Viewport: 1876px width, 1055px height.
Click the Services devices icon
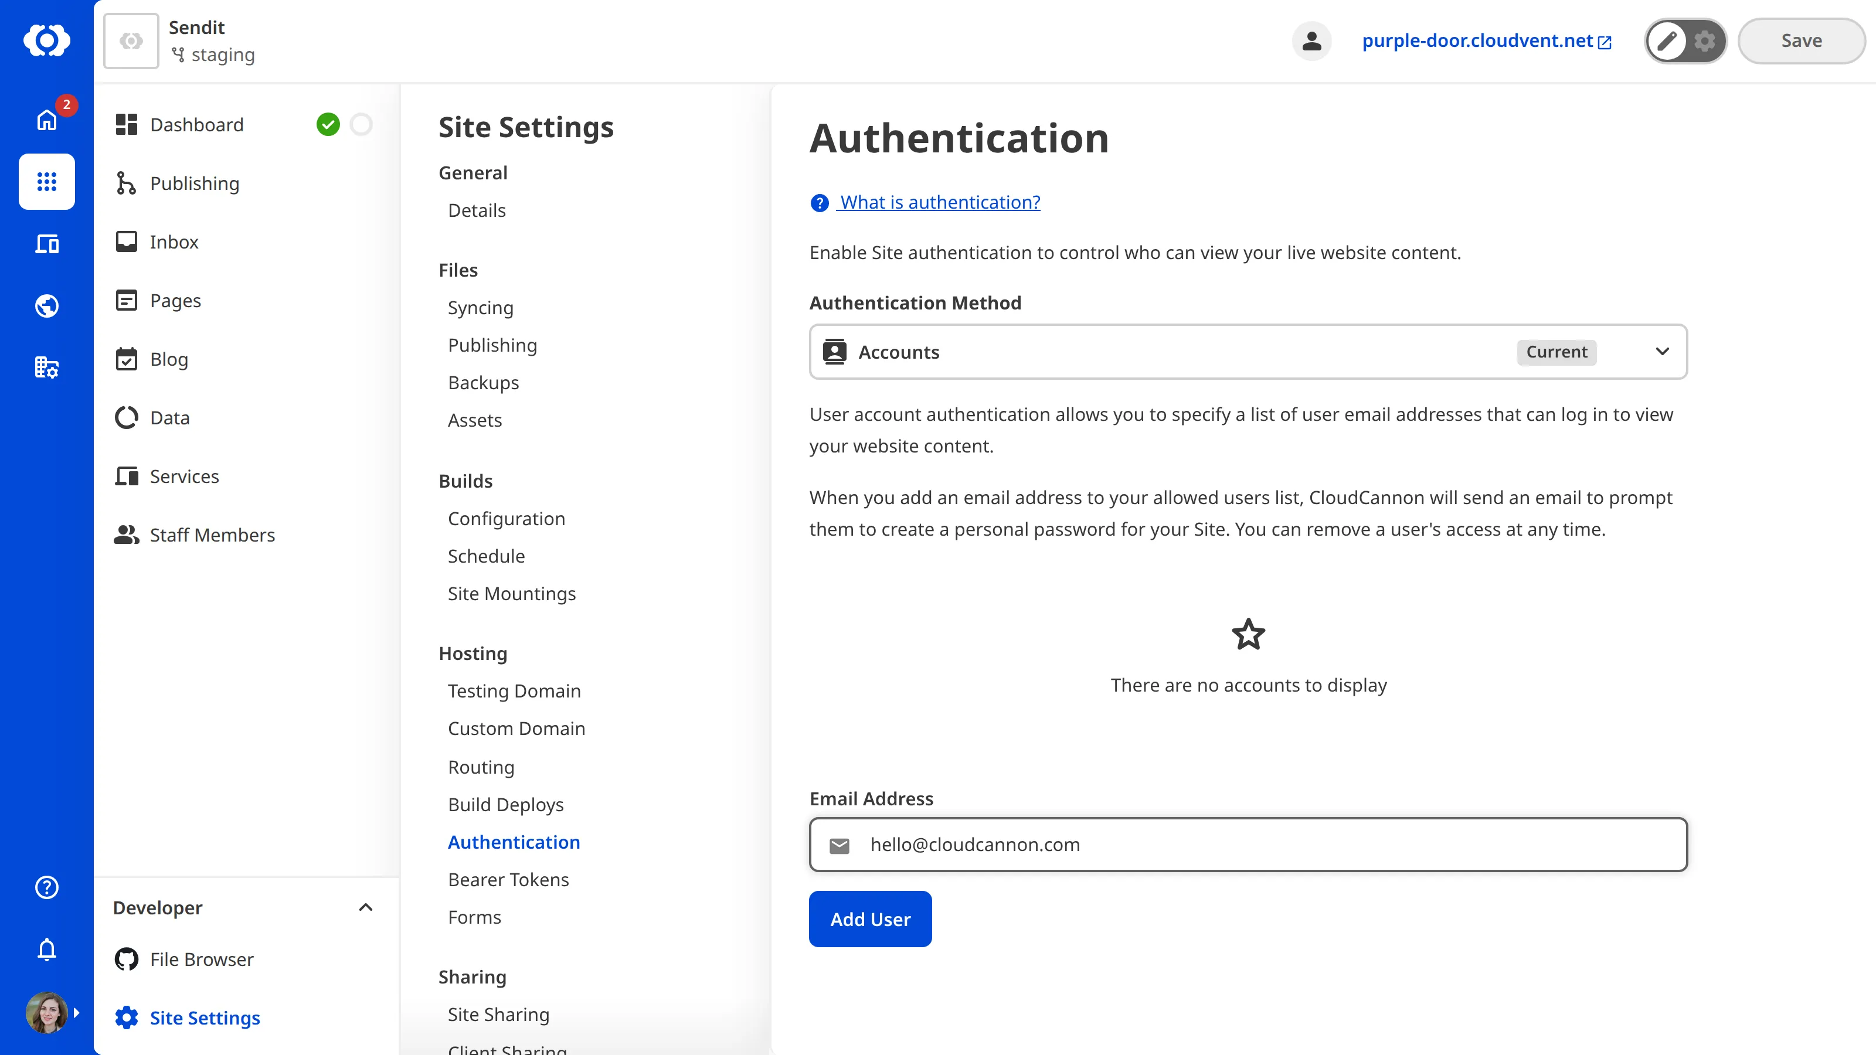(127, 476)
